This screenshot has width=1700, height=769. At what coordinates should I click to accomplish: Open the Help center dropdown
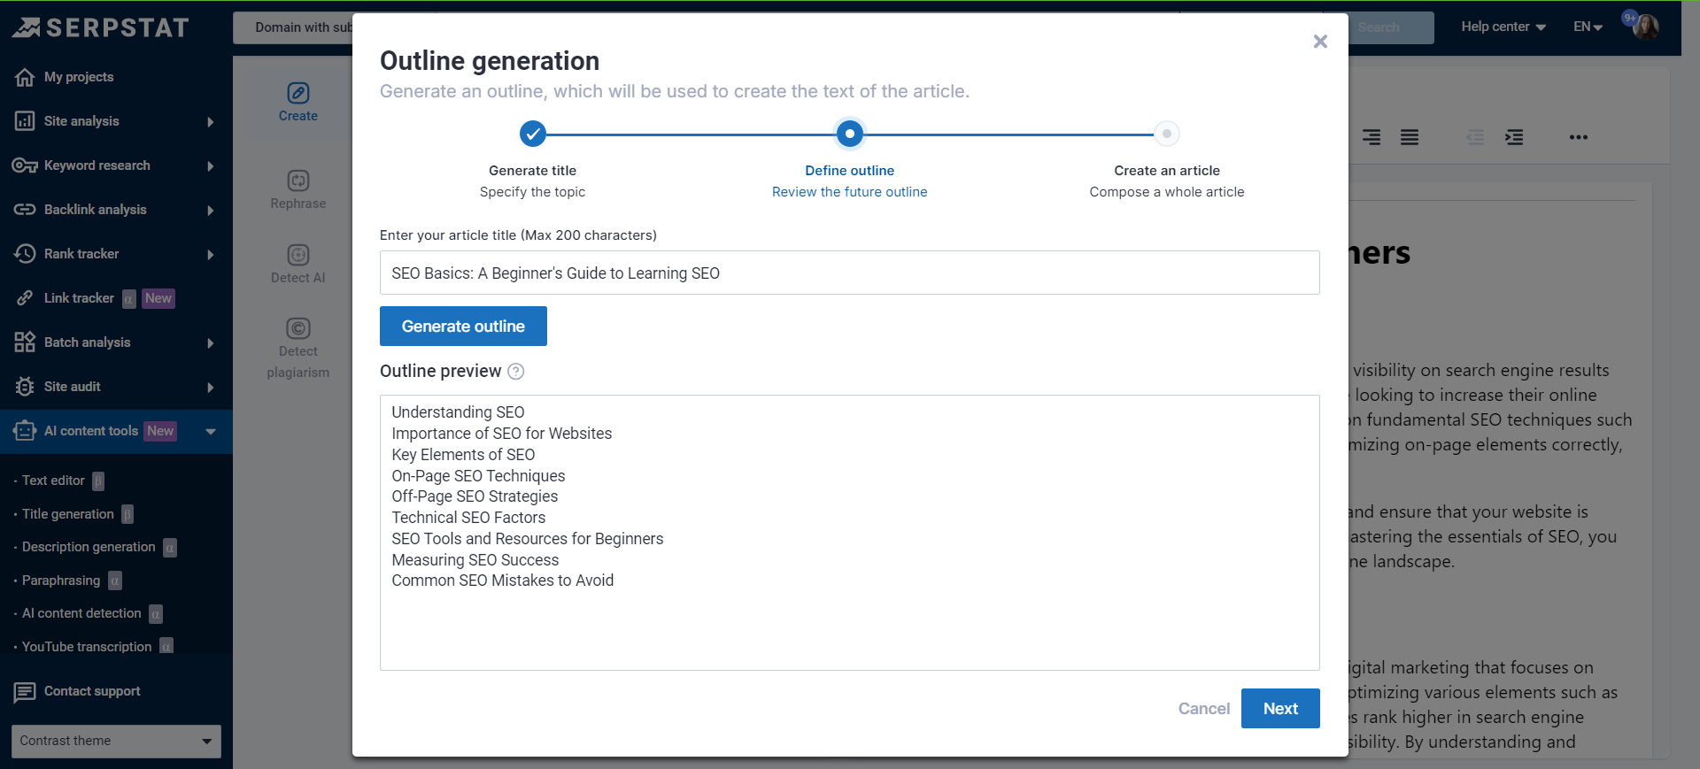[1503, 27]
